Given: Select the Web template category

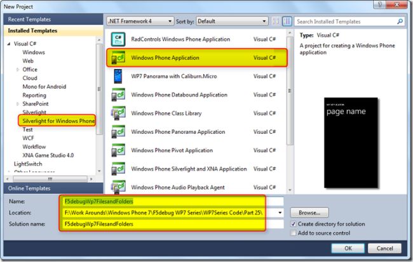Looking at the screenshot, I should [x=28, y=61].
